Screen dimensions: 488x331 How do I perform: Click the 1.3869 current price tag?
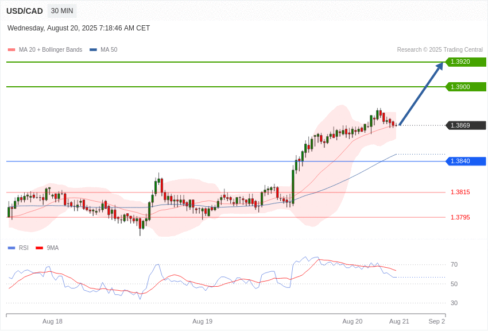(x=466, y=125)
